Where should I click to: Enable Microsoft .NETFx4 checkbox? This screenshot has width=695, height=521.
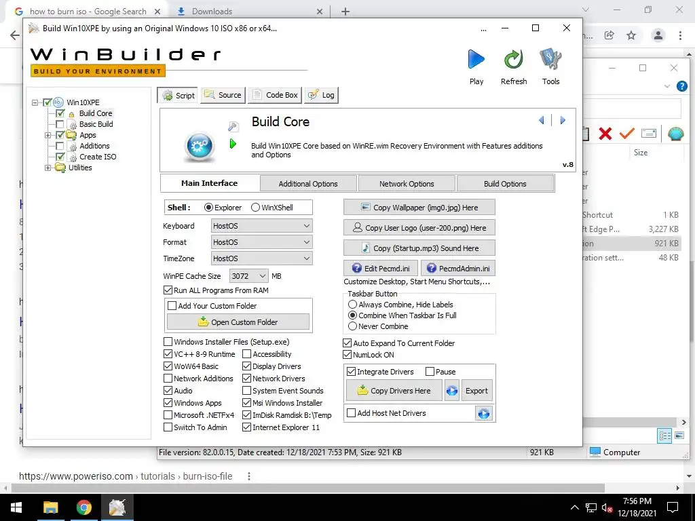(x=168, y=415)
